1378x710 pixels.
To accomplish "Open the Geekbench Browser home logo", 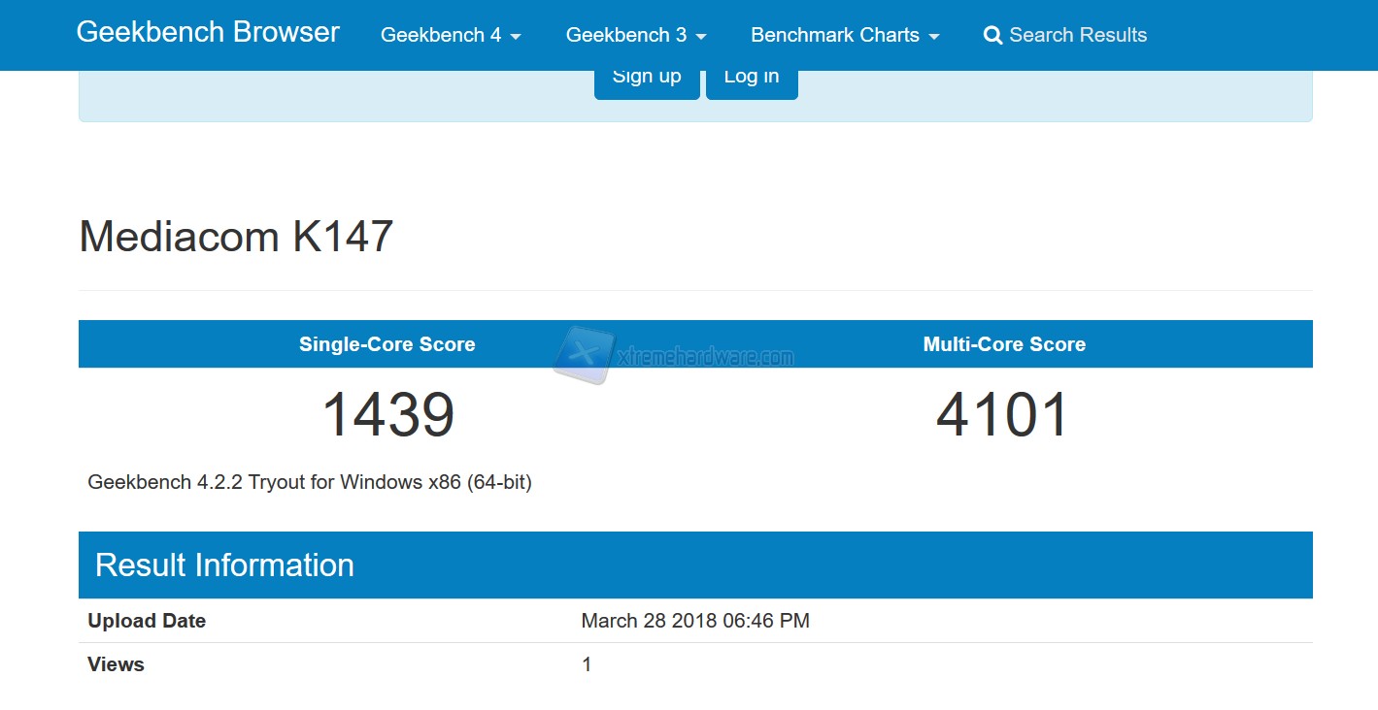I will (207, 32).
